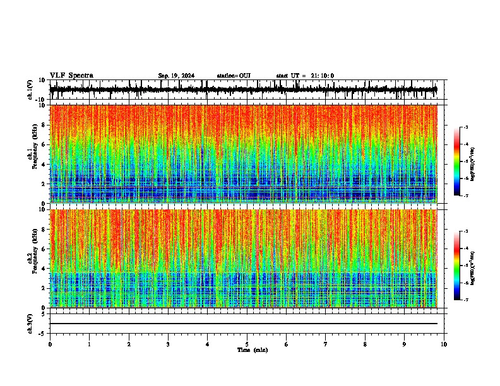The image size is (500, 386).
Task: Click the "start UT = 21:10:0" text
Action: (305, 76)
